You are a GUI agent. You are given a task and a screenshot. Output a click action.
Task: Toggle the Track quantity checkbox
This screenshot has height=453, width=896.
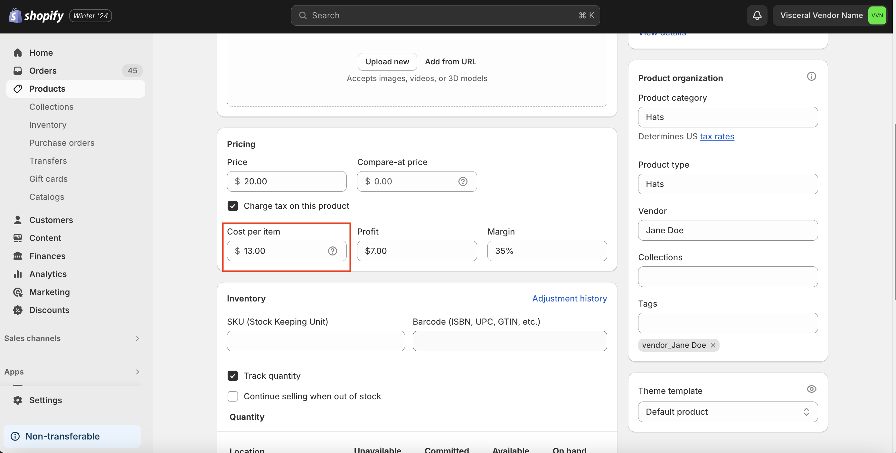233,375
